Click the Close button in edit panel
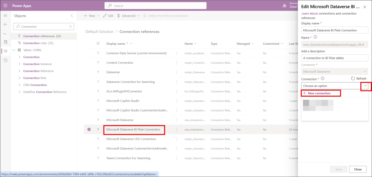The image size is (372, 177). click(x=357, y=169)
